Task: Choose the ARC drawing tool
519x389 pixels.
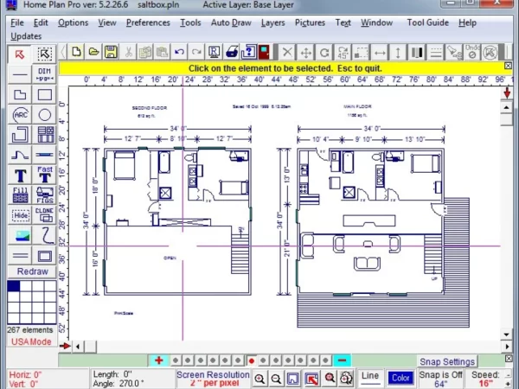Action: coord(20,115)
